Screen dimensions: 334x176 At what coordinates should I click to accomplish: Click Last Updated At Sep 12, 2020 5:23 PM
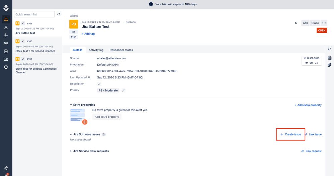[x=120, y=77]
